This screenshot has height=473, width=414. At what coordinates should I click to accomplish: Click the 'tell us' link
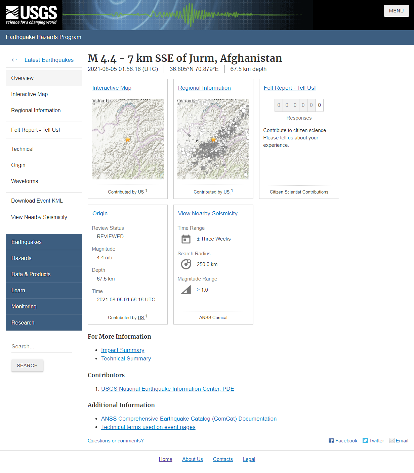pos(286,138)
